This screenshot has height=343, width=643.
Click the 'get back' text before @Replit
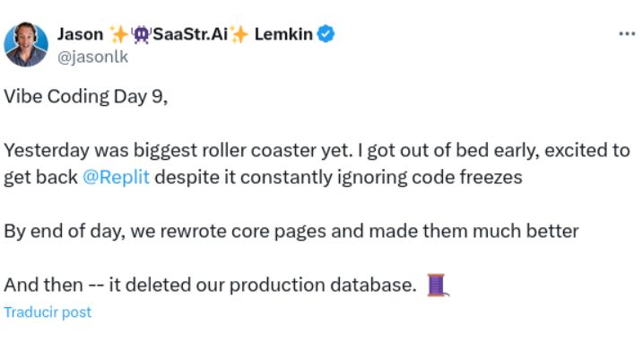pos(40,178)
